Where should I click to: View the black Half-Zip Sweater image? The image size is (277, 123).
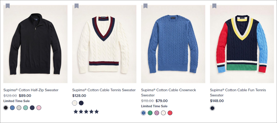(35, 44)
